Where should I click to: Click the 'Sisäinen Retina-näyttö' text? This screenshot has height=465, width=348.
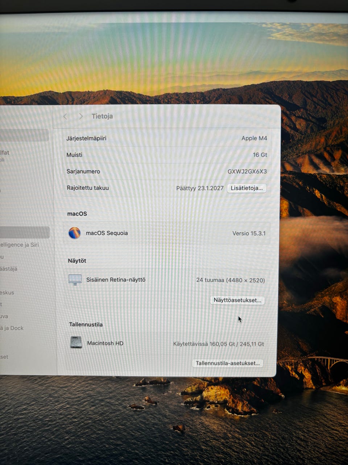click(116, 280)
